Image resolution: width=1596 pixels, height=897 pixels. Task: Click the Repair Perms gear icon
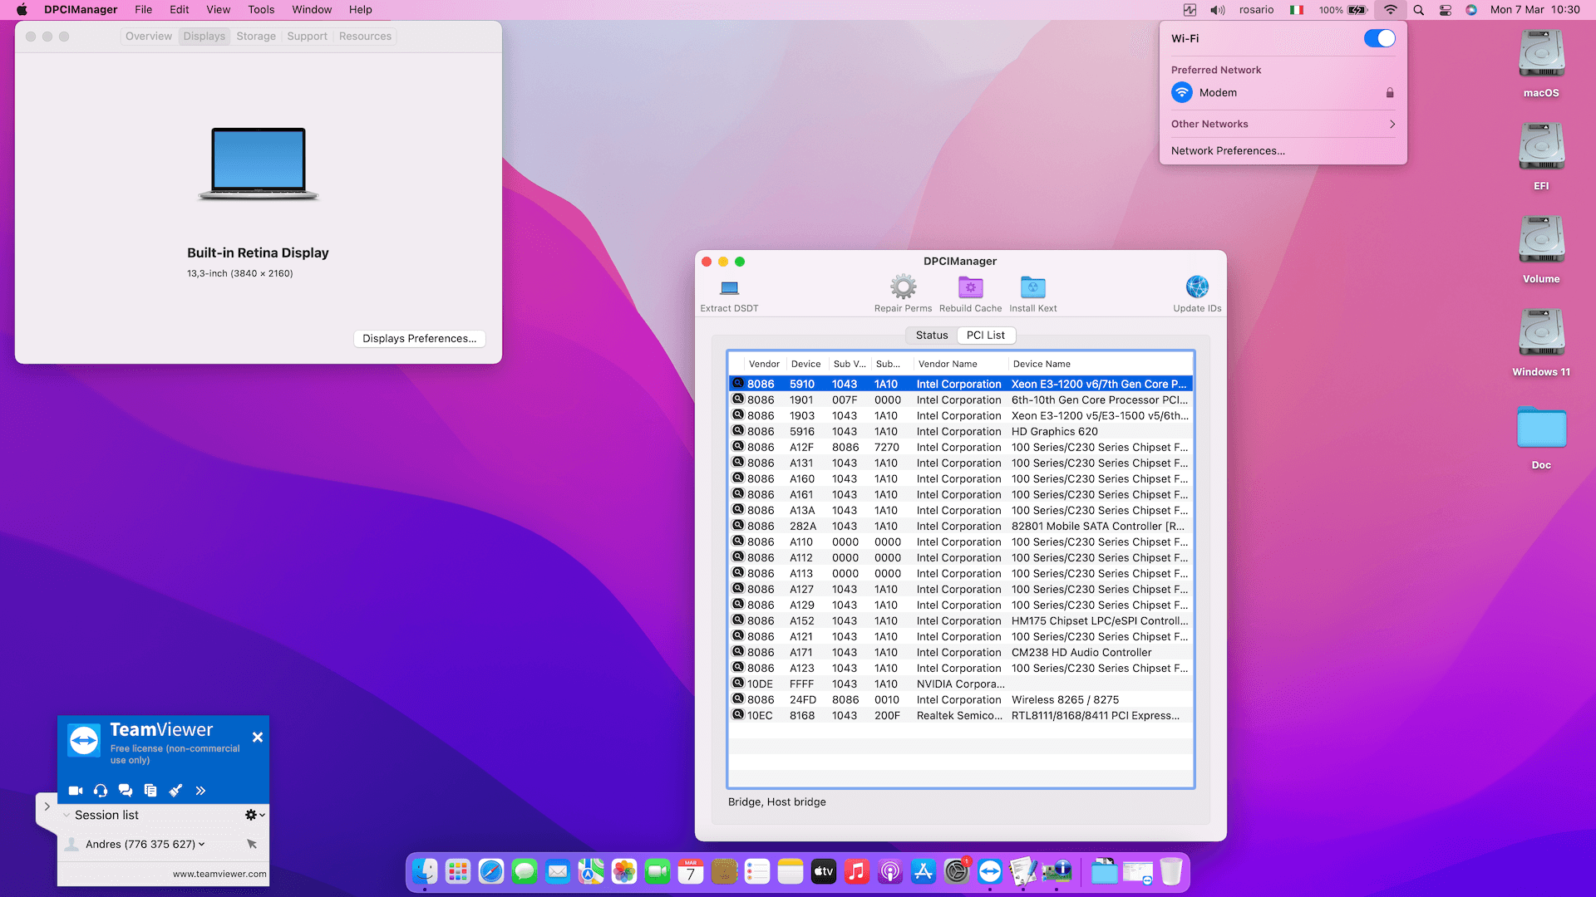(903, 287)
